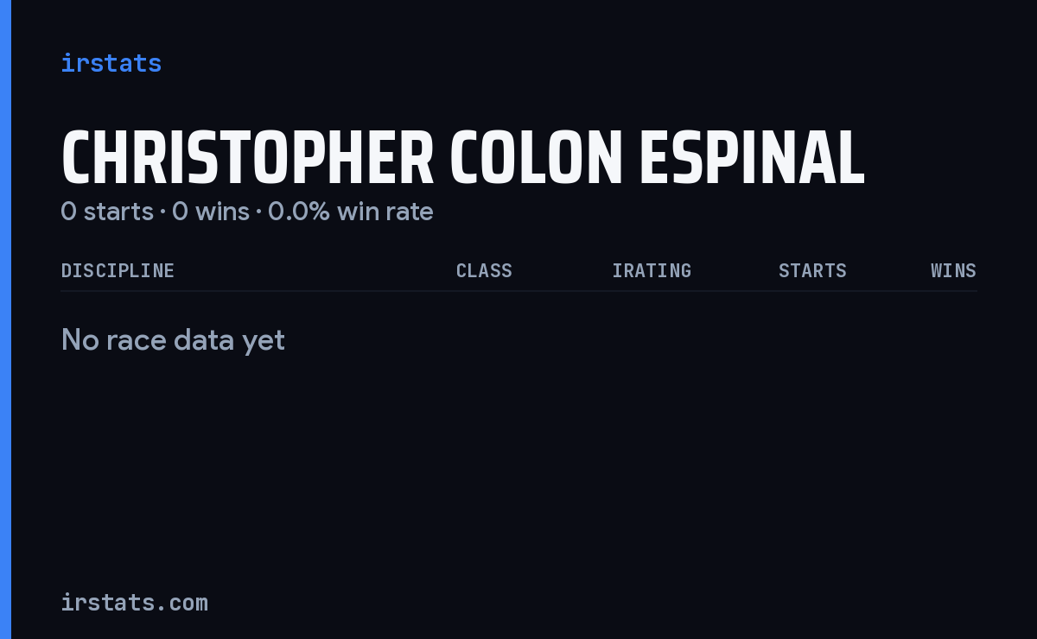Screen dimensions: 1037x639
Task: Sort by the IRATING column header
Action: point(652,270)
